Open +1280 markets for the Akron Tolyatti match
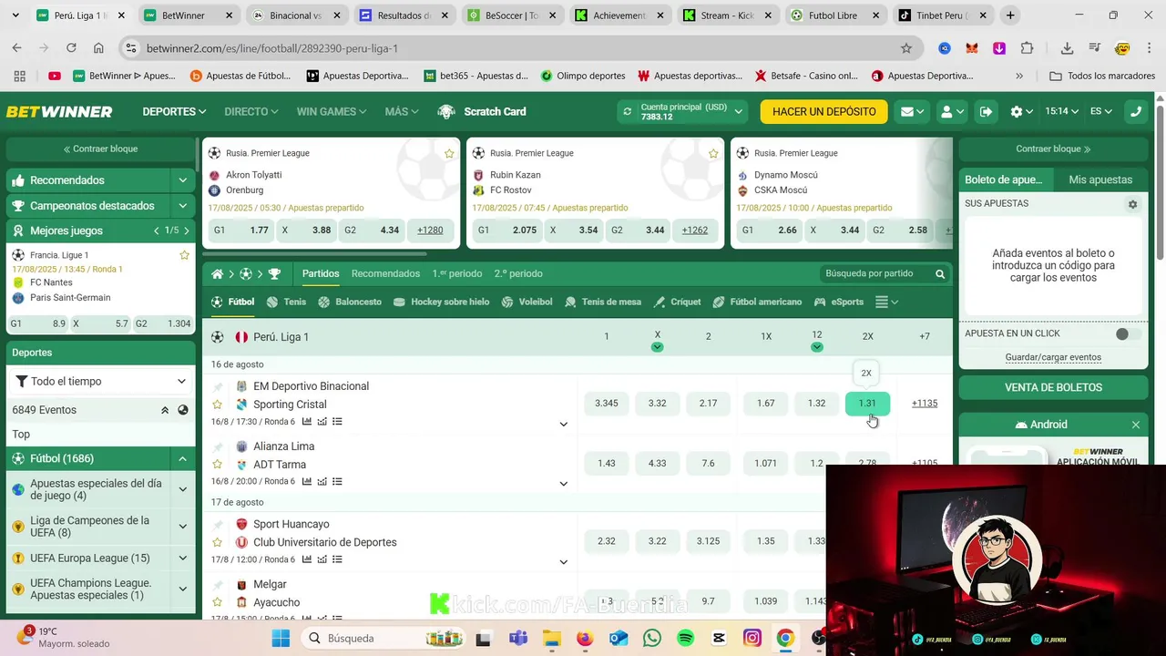The image size is (1166, 656). tap(430, 231)
